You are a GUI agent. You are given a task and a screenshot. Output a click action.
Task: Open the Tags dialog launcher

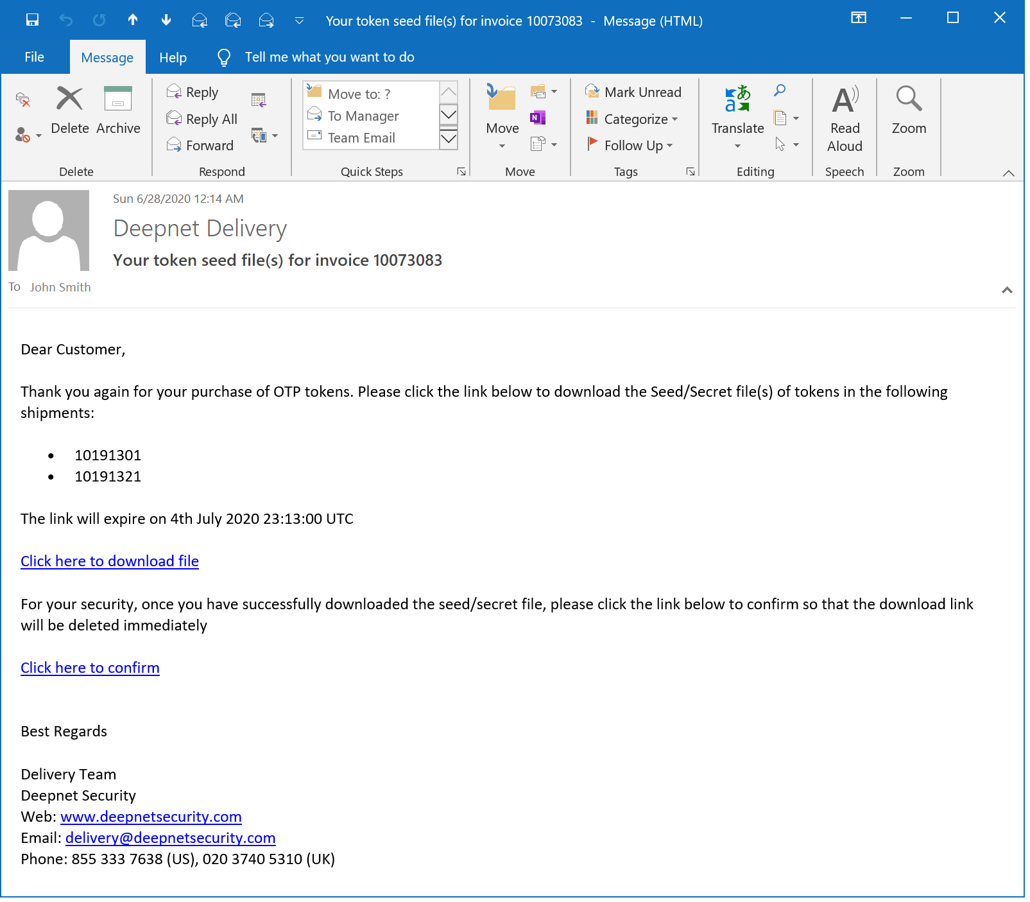(x=691, y=171)
